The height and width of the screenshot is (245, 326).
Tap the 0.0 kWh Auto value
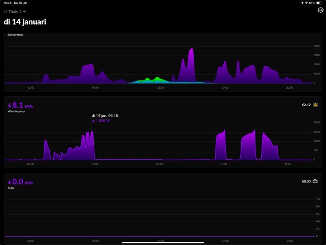pyautogui.click(x=20, y=182)
